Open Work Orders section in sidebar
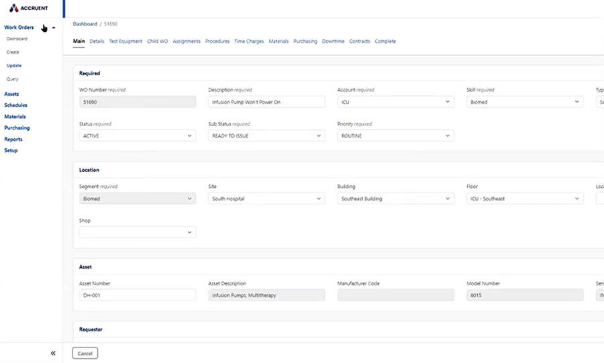604x363 pixels. [x=19, y=28]
